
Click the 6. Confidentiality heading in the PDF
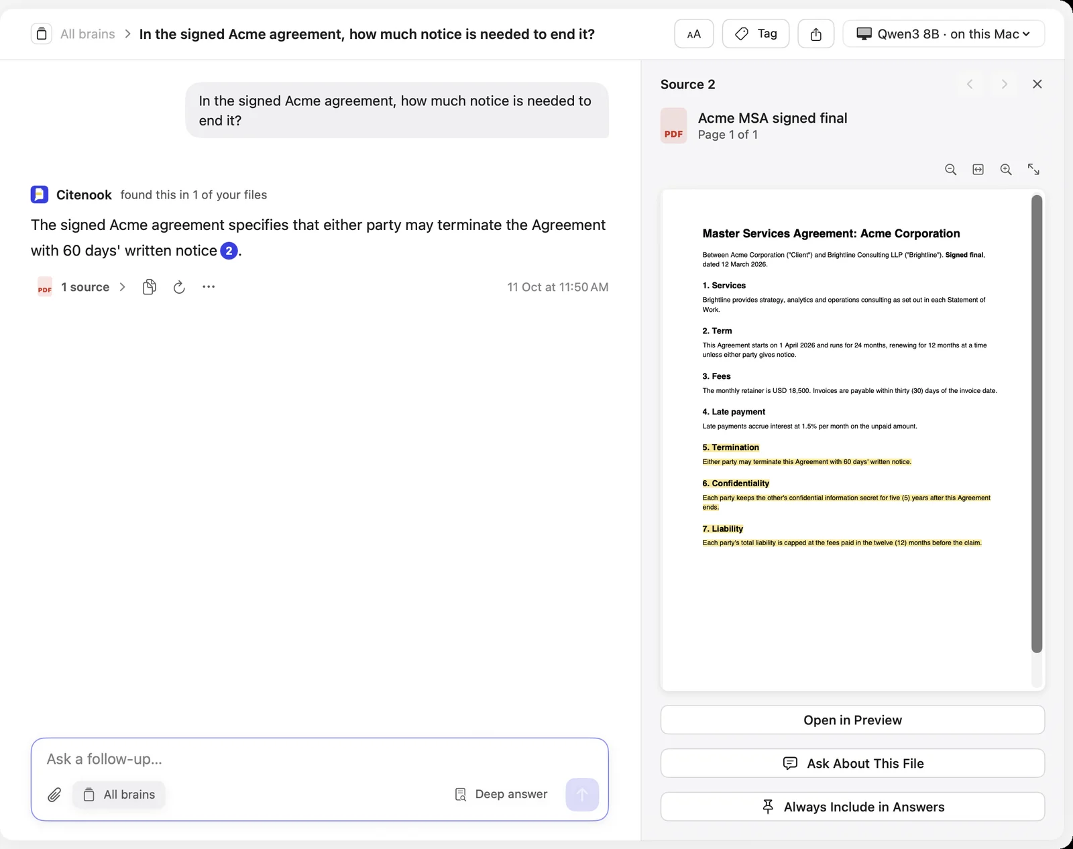pos(736,484)
